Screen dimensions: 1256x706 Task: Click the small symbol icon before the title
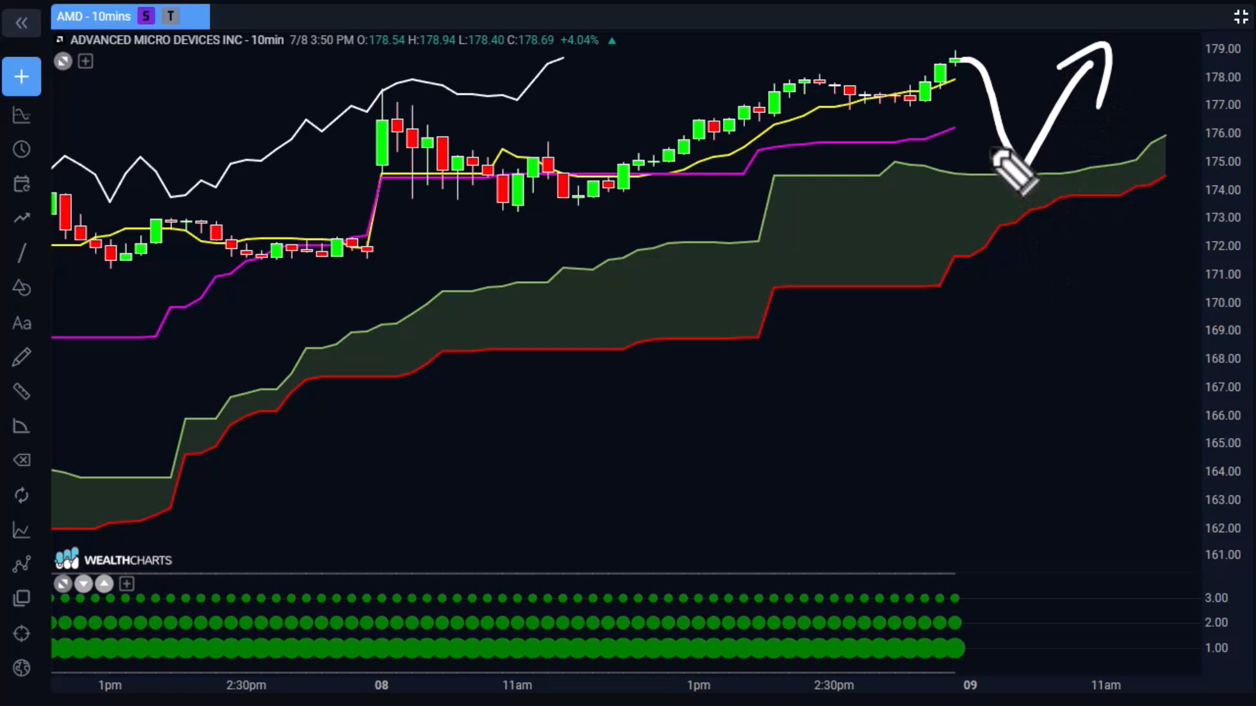(x=60, y=40)
